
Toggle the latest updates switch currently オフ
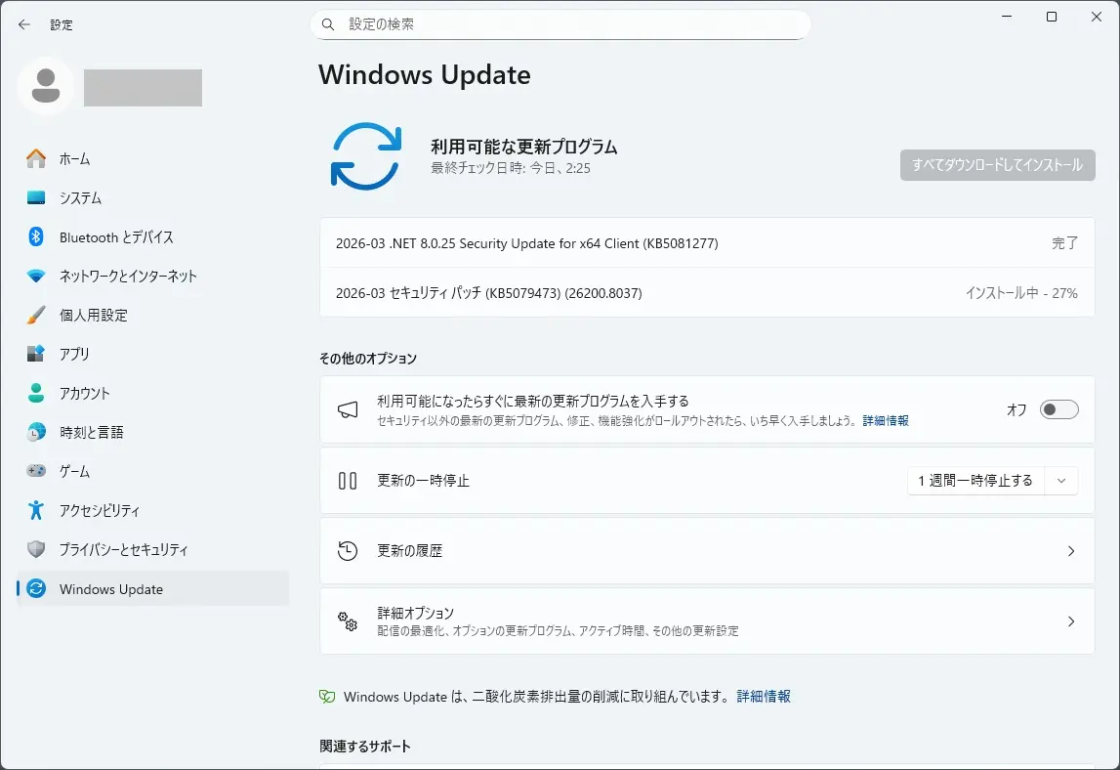coord(1058,409)
